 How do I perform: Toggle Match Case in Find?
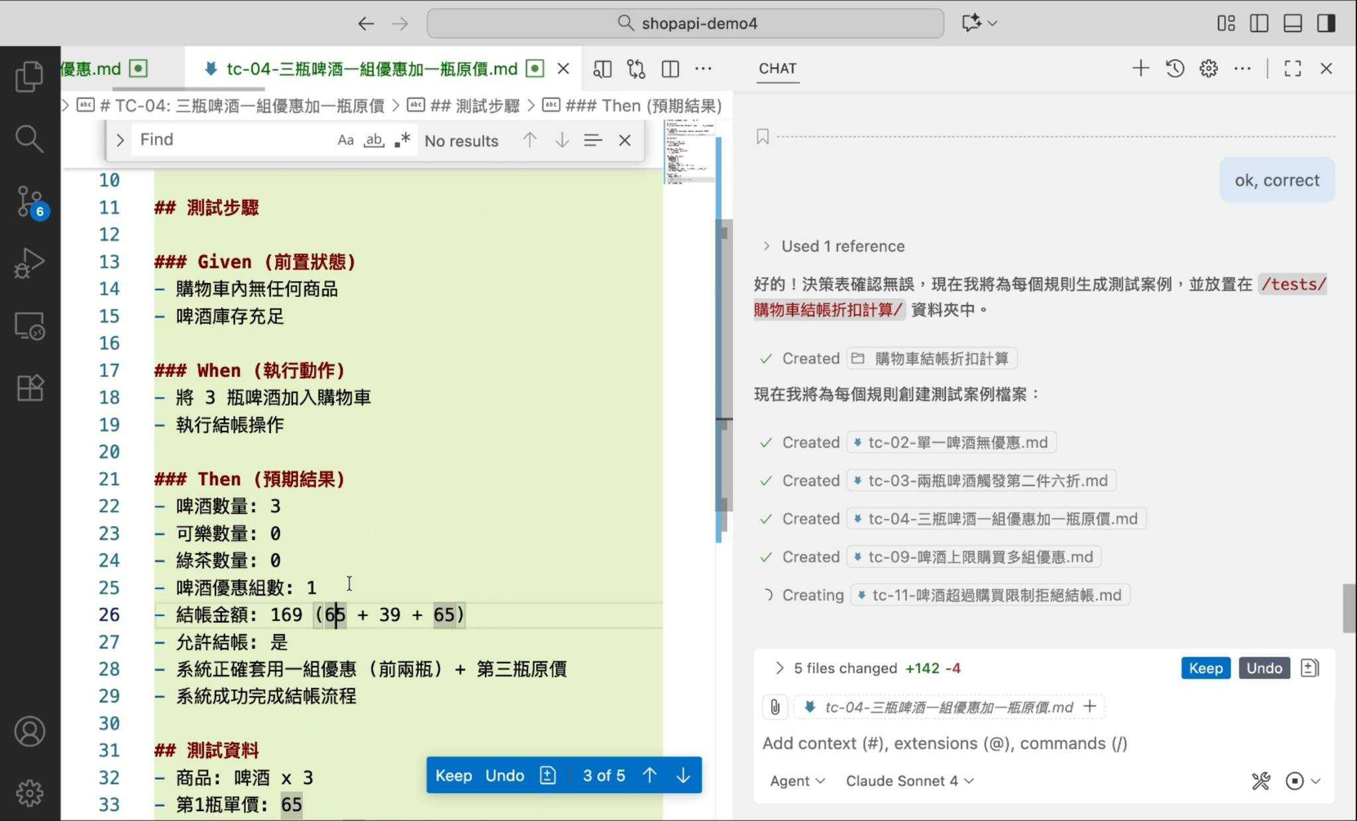[x=345, y=140]
